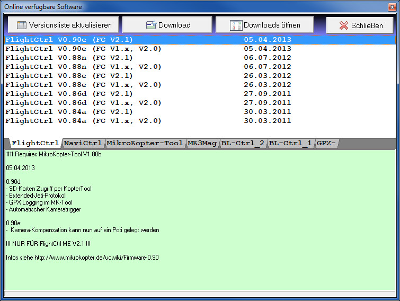This screenshot has width=400, height=301.
Task: Click the icon on Downloads öffnen button
Action: pyautogui.click(x=236, y=25)
